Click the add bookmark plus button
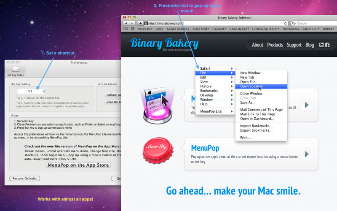 (140, 23)
